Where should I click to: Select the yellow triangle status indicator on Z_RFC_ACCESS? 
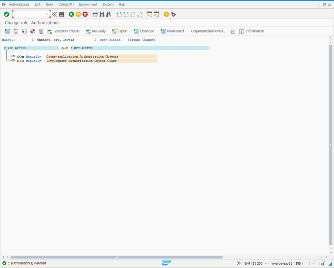(x=65, y=48)
